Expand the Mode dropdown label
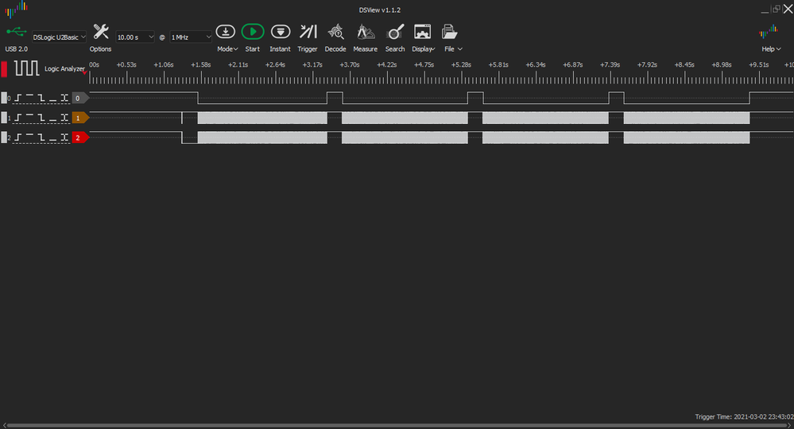The width and height of the screenshot is (794, 429). click(x=227, y=49)
